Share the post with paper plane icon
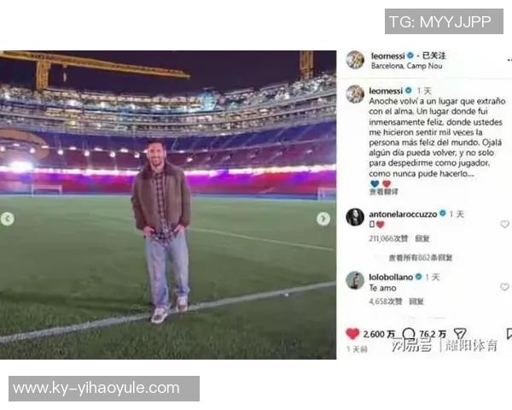512x410 pixels. pyautogui.click(x=460, y=334)
